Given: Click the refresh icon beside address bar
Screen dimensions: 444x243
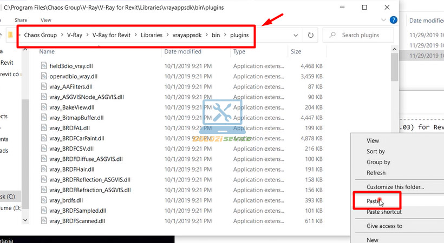Looking at the screenshot, I should (310, 35).
